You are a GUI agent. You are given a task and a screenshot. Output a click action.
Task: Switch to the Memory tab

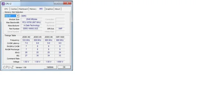tap(33, 9)
